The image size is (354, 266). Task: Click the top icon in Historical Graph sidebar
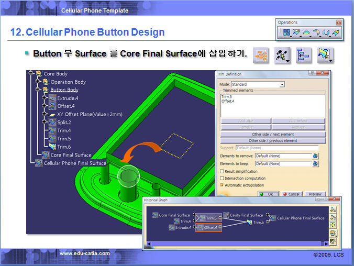coord(333,208)
